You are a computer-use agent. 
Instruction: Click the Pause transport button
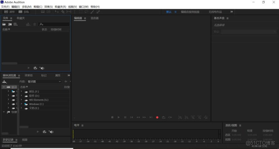pos(125,117)
